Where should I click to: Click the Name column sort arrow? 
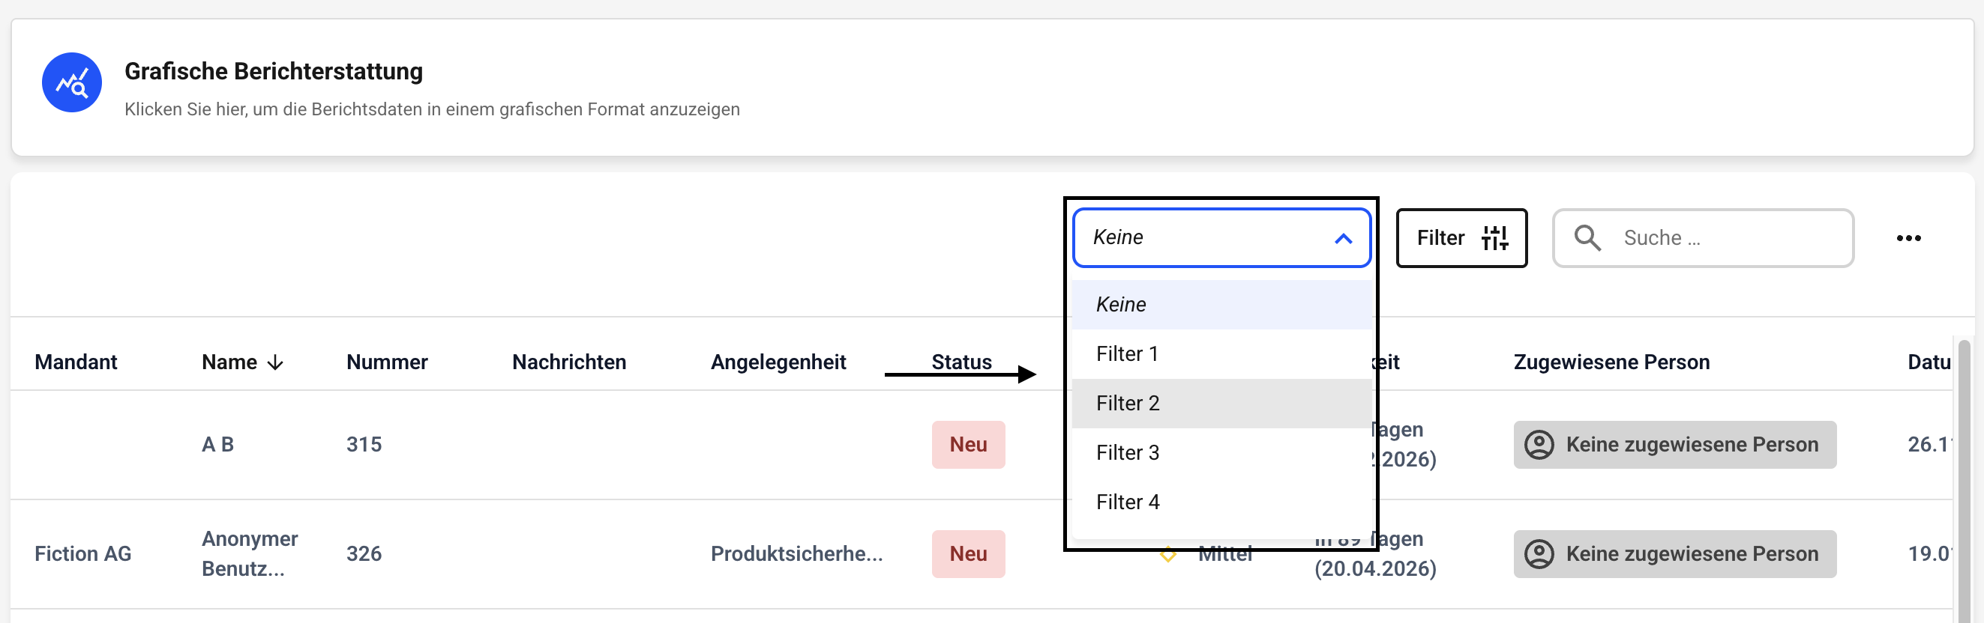(275, 362)
